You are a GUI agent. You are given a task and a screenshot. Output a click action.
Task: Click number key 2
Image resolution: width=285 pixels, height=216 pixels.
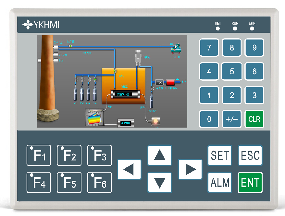click(232, 95)
